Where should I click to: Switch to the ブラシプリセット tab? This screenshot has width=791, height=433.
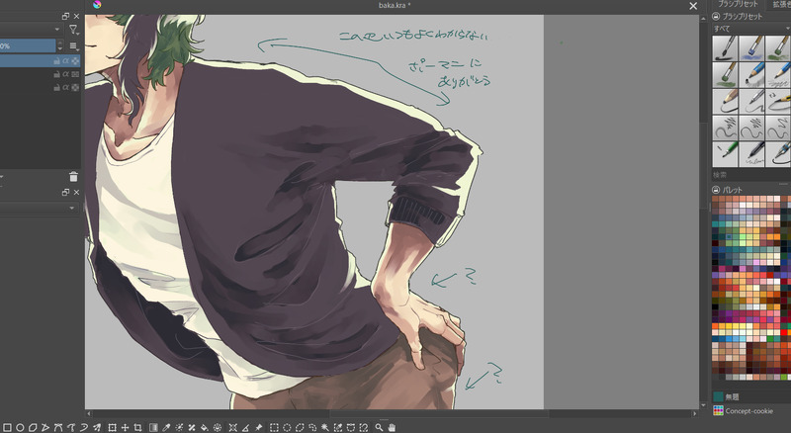[x=738, y=4]
